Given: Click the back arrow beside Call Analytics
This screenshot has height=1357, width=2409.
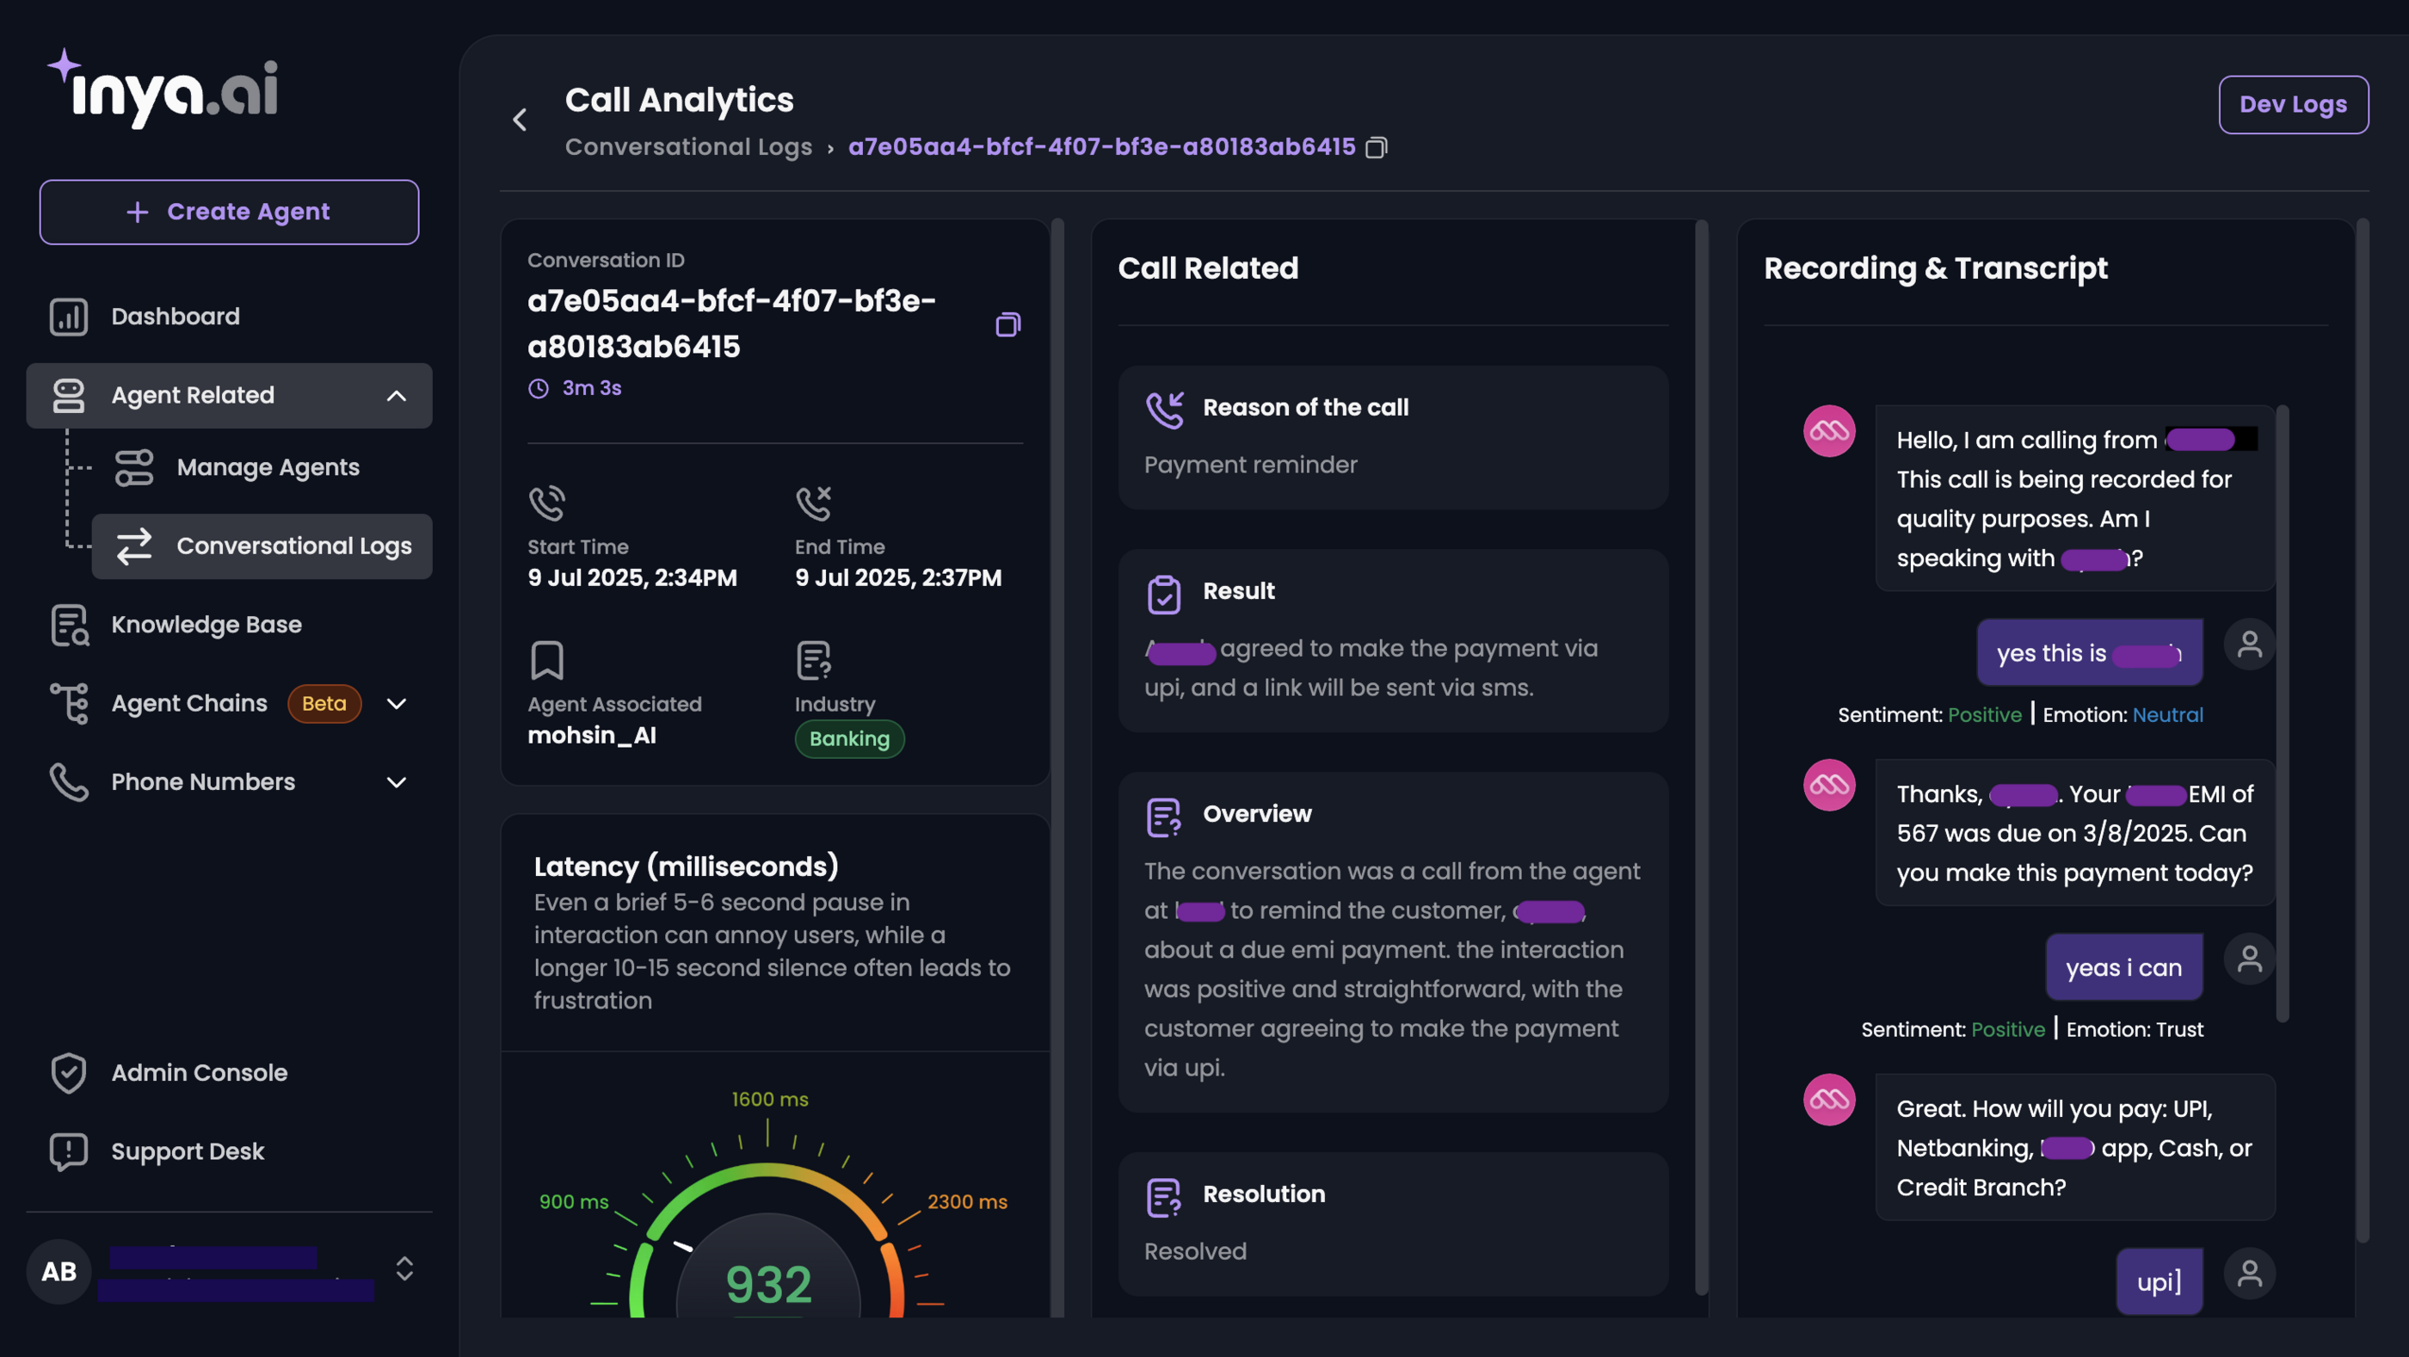Looking at the screenshot, I should tap(520, 120).
